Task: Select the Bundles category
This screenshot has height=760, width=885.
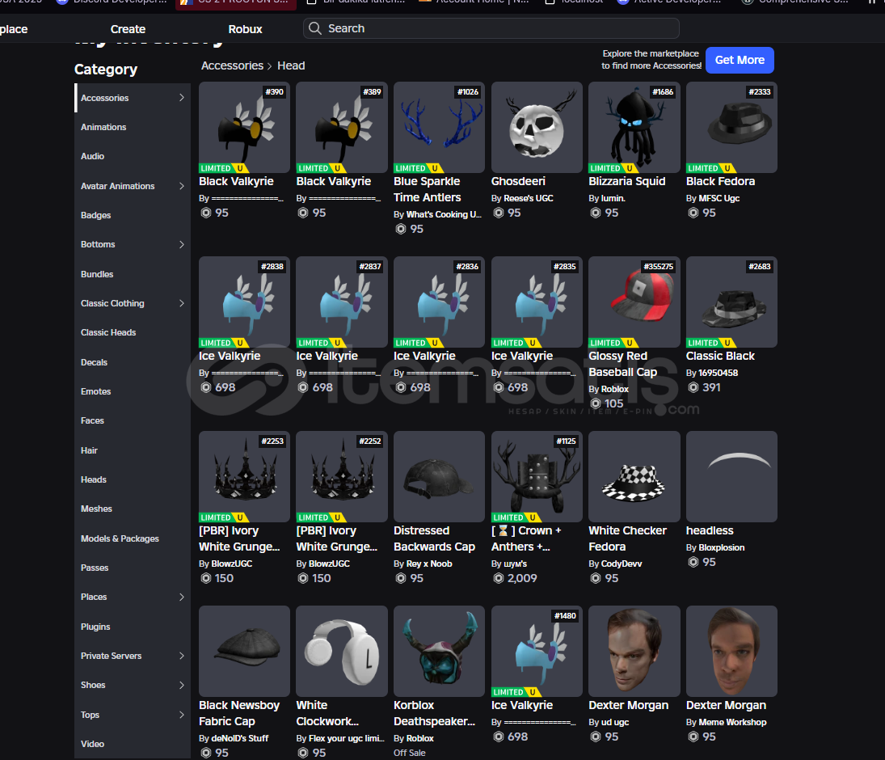Action: click(132, 274)
